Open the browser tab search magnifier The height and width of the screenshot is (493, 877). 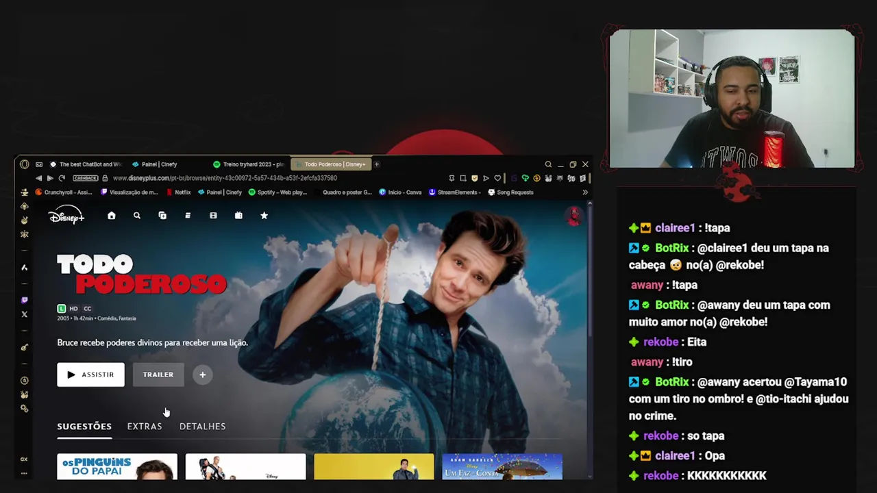point(548,164)
